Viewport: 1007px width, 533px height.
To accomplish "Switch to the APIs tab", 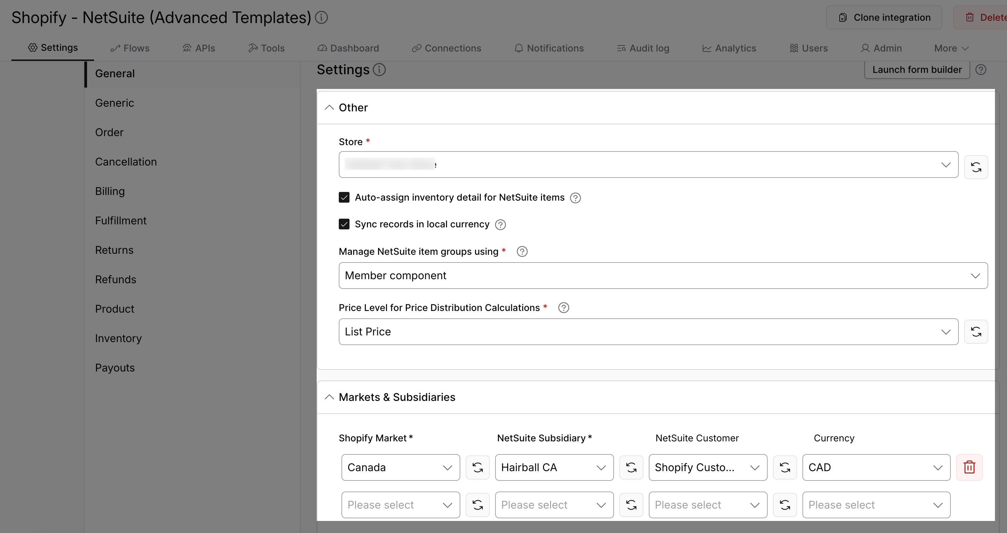I will point(199,48).
